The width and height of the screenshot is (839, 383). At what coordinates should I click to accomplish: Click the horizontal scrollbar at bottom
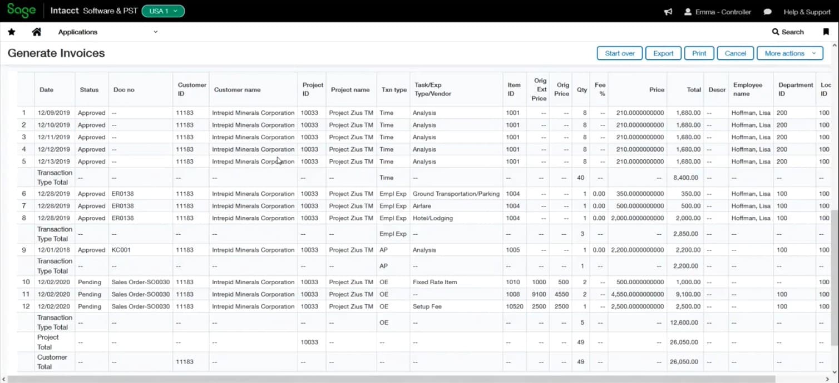[392, 379]
